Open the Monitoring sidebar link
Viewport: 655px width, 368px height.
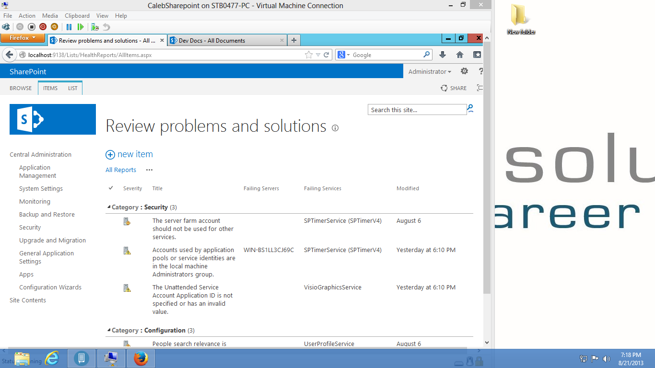[35, 202]
